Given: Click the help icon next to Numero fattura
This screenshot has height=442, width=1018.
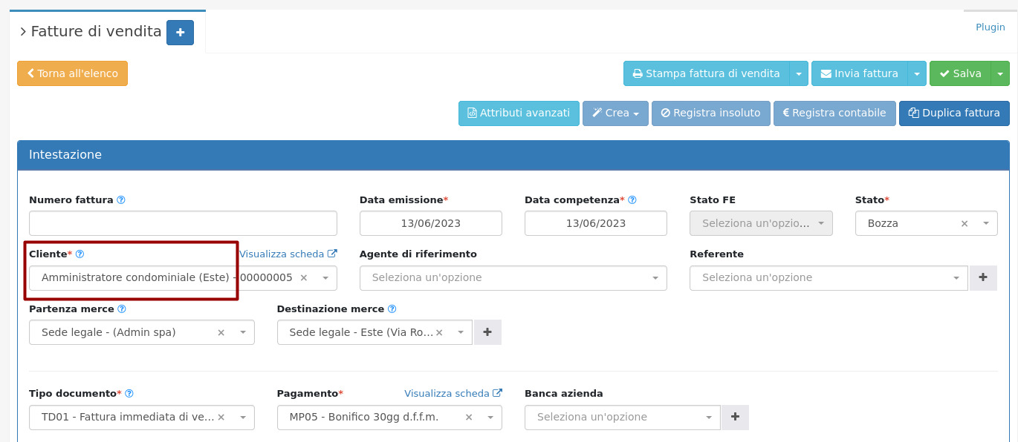Looking at the screenshot, I should click(121, 200).
